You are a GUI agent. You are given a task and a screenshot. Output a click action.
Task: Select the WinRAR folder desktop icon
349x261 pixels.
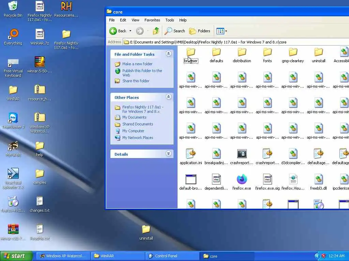(x=13, y=93)
